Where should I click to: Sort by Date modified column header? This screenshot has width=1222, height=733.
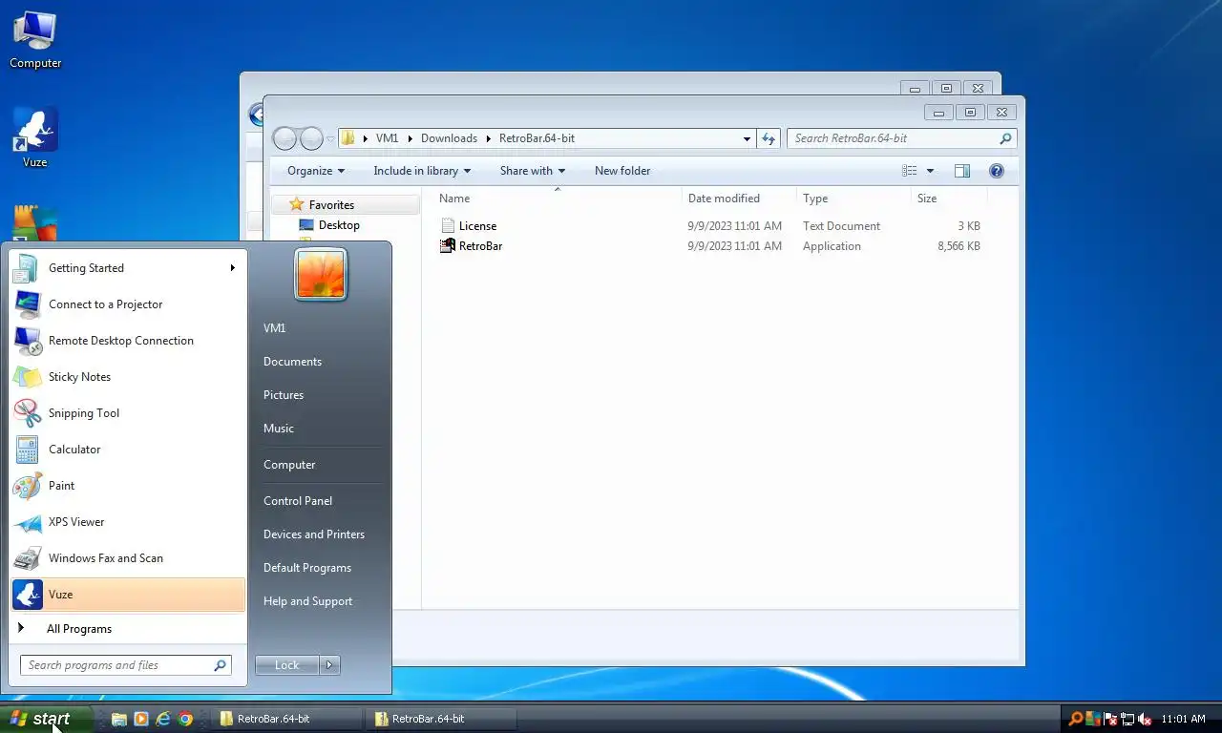pyautogui.click(x=724, y=199)
